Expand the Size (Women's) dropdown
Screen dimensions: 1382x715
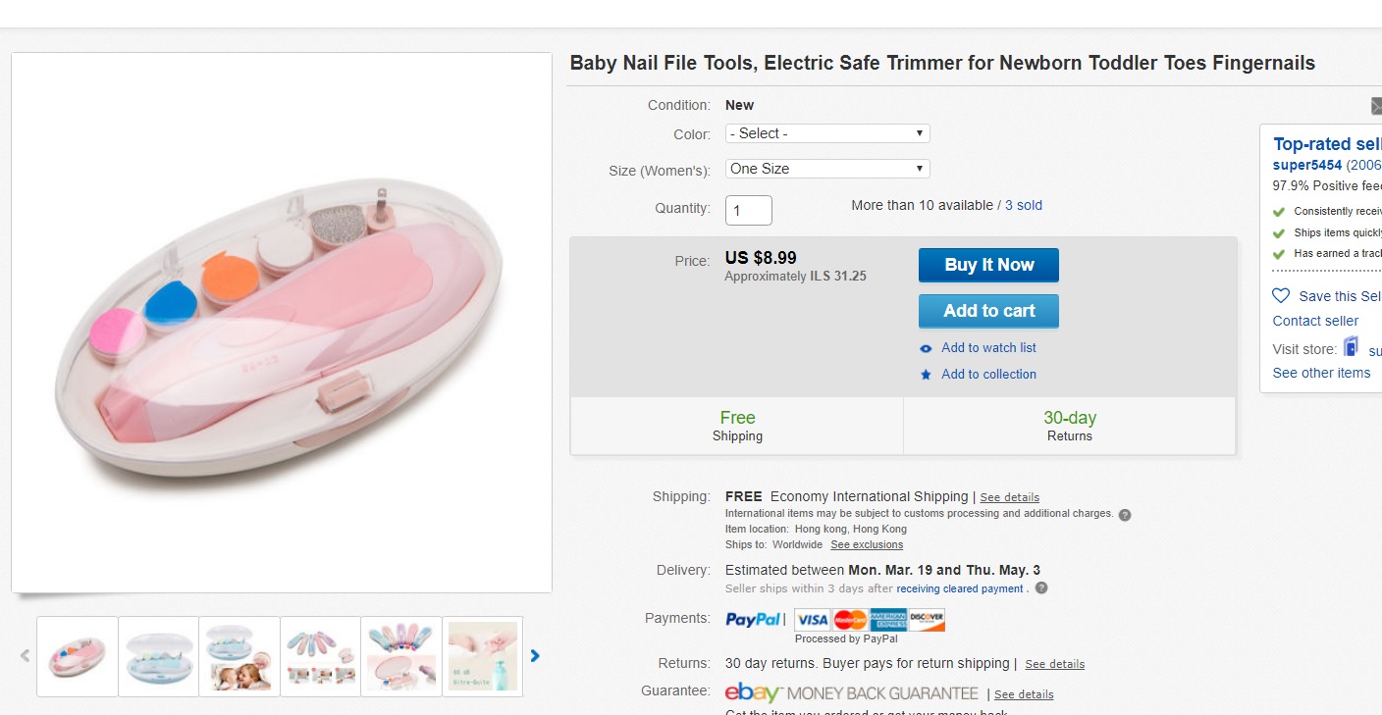tap(827, 169)
